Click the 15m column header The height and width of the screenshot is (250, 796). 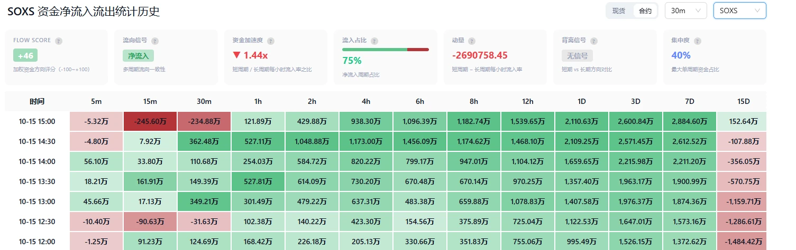[x=150, y=101]
